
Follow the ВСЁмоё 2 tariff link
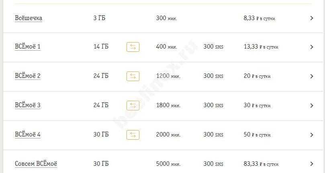point(28,76)
